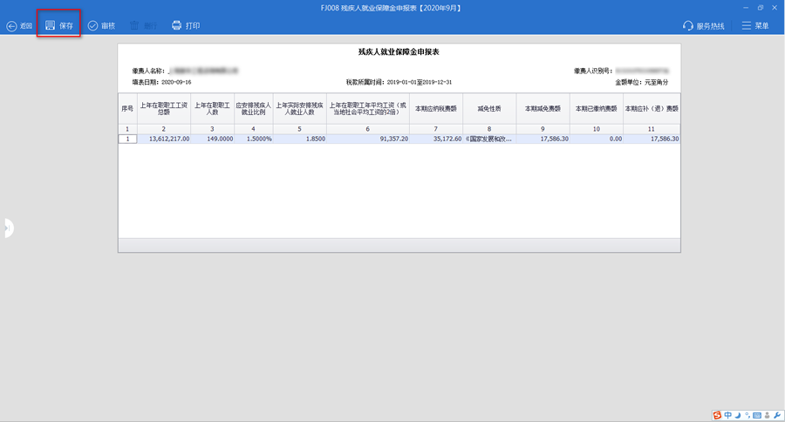Select the 减免性质 cell in row 1
785x422 pixels.
(x=488, y=139)
